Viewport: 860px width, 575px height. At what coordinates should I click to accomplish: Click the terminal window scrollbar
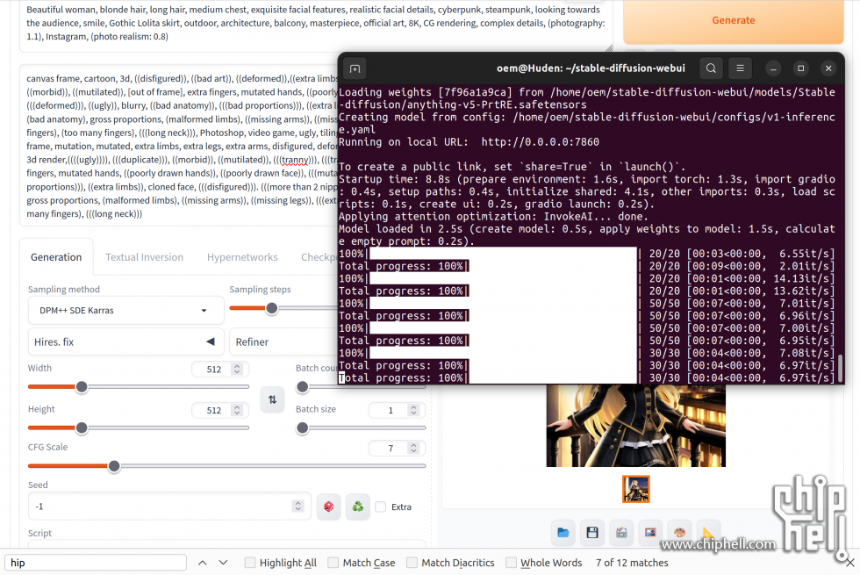coord(840,369)
